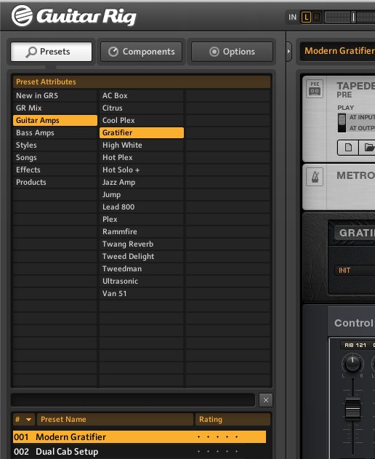375x459 pixels.
Task: Click the preset search input field
Action: (x=133, y=400)
